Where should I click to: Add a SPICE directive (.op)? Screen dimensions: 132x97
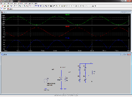pos(95,6)
